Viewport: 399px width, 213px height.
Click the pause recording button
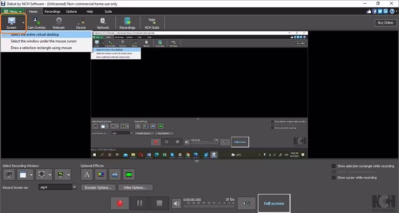[x=139, y=203]
